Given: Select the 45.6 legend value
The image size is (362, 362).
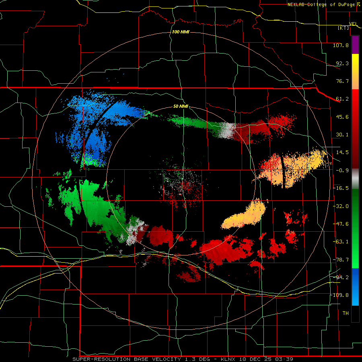Looking at the screenshot, I should [342, 117].
